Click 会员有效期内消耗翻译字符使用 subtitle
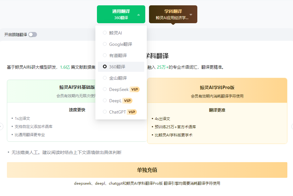293x196 pixels. click(x=217, y=96)
